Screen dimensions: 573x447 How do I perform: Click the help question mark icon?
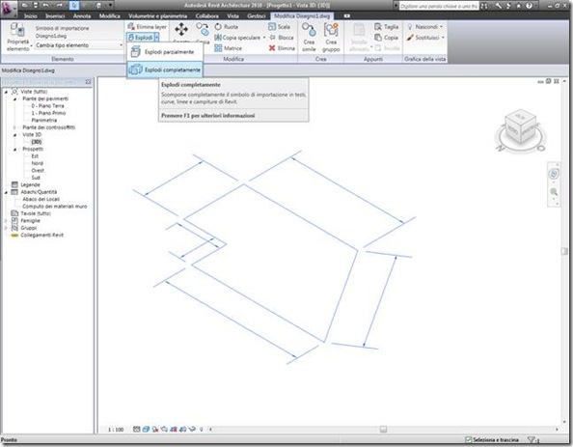coord(530,6)
